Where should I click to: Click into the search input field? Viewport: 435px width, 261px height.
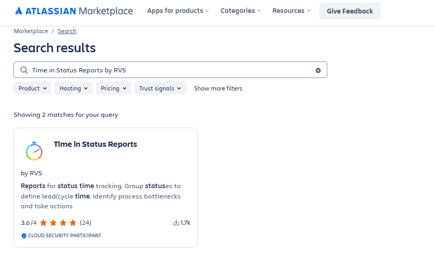coord(170,70)
